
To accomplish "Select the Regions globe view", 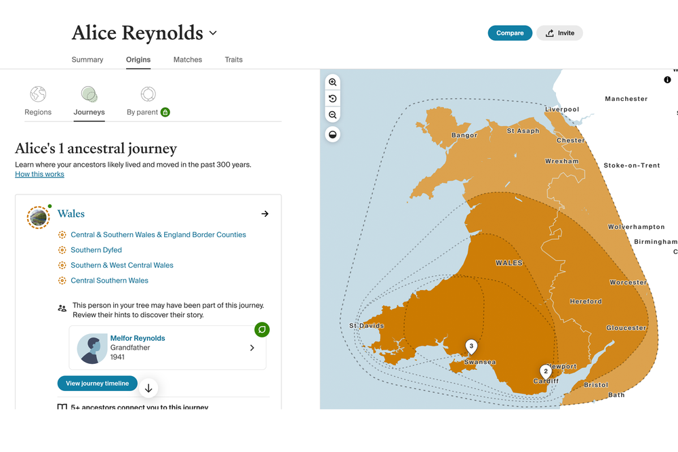I will (x=38, y=101).
